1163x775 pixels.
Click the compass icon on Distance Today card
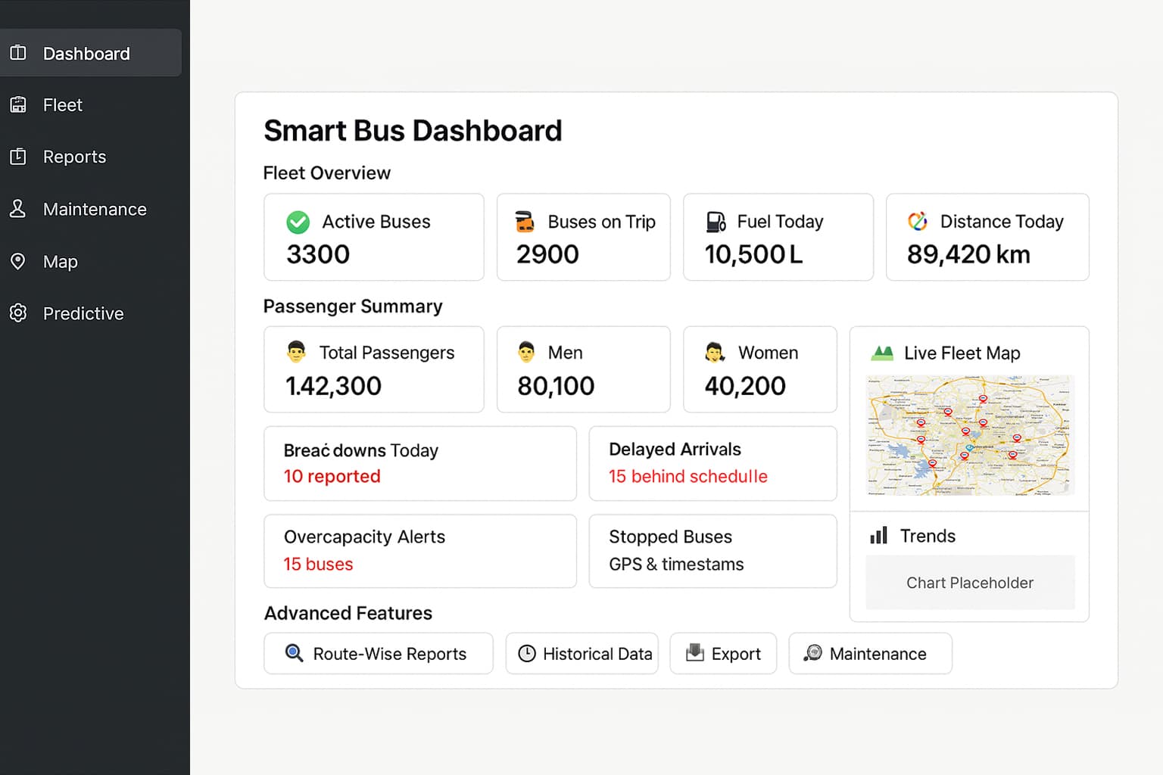(918, 222)
